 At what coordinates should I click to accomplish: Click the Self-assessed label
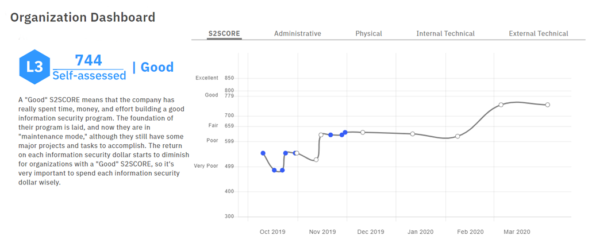[89, 75]
